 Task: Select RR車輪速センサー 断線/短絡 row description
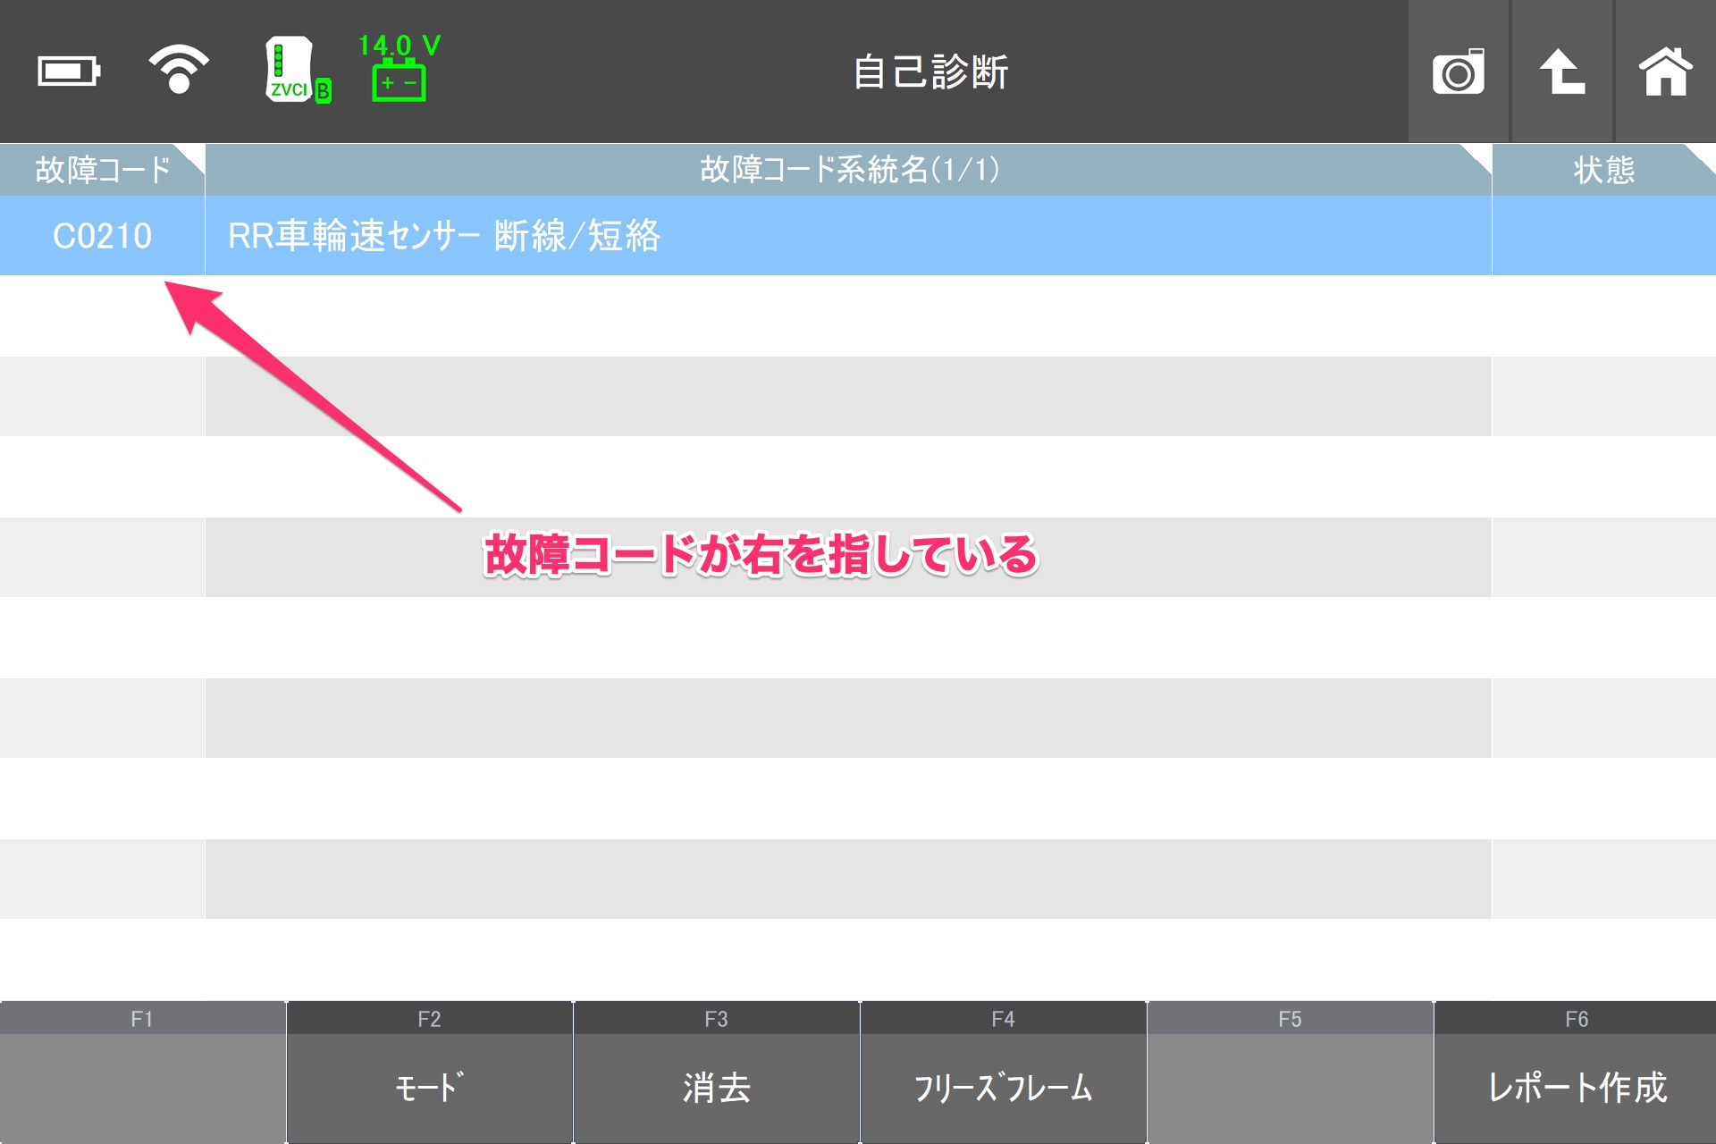pos(444,236)
